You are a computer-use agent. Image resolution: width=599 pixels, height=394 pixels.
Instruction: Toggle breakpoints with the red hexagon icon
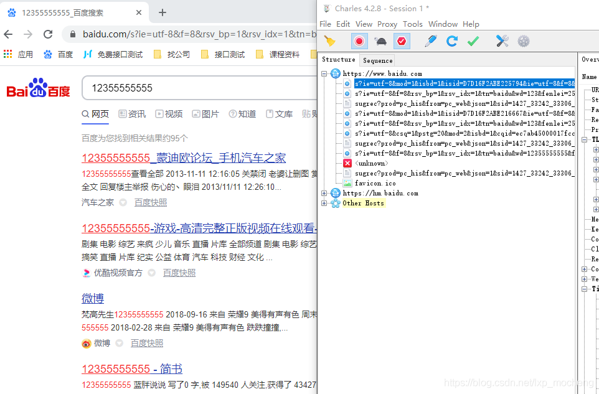(402, 41)
